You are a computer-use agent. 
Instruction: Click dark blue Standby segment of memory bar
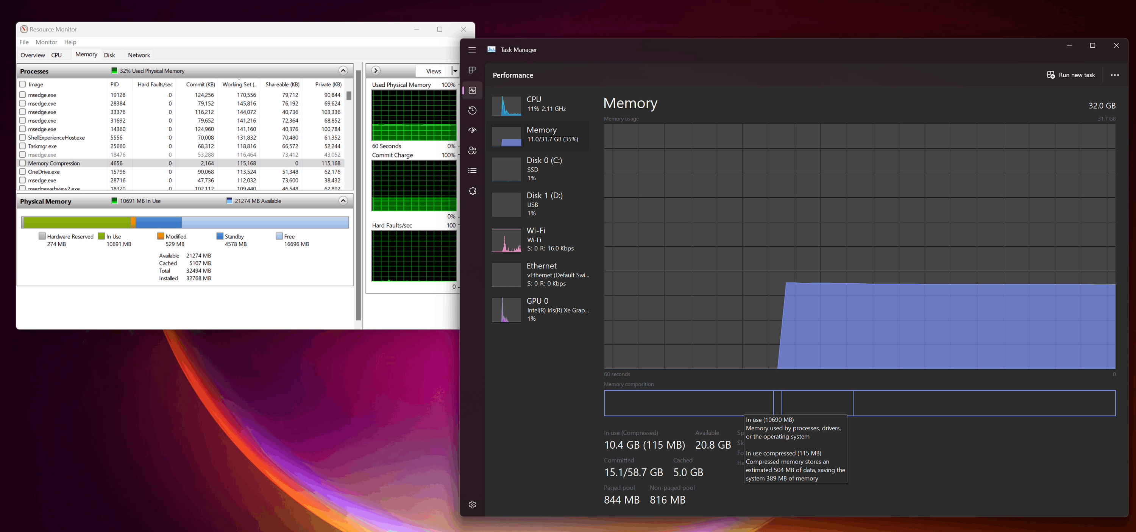(159, 222)
